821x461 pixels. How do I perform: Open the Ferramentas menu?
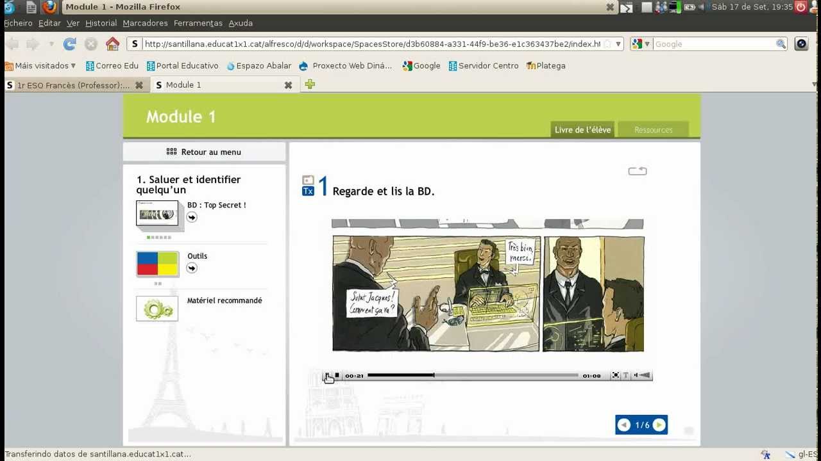tap(198, 23)
